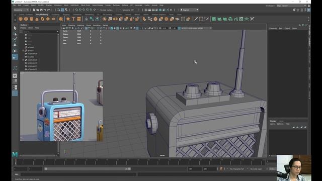The width and height of the screenshot is (322, 181).
Task: Toggle the four-view layout button
Action: click(x=15, y=81)
